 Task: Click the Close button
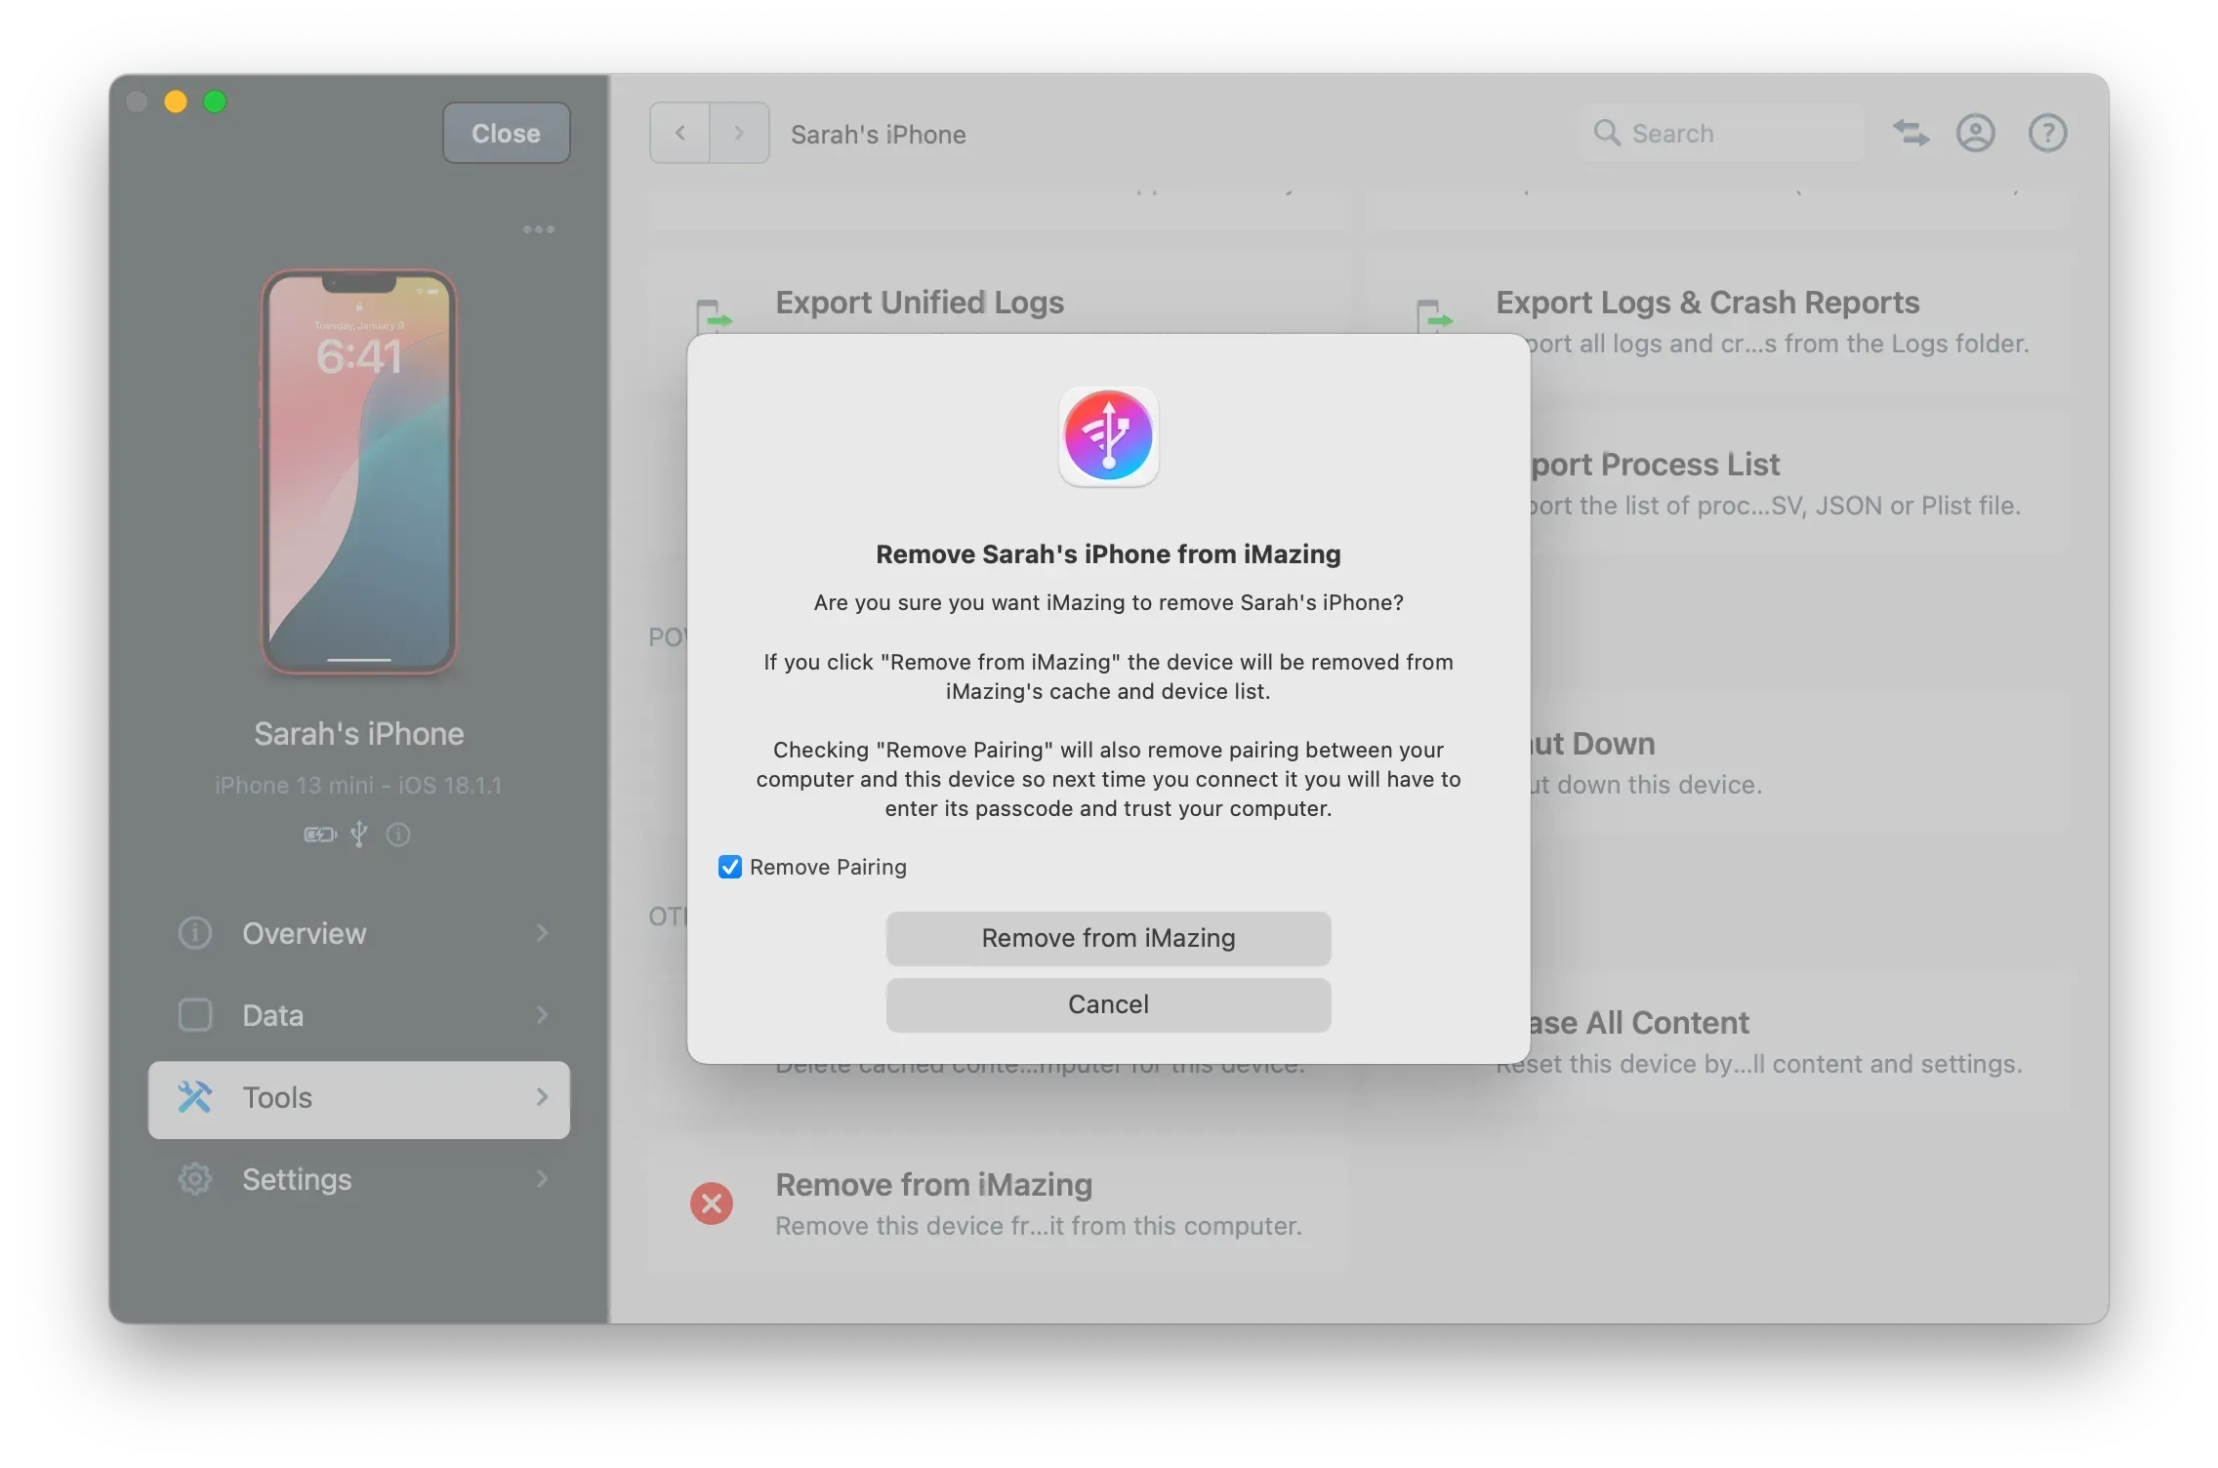point(505,133)
